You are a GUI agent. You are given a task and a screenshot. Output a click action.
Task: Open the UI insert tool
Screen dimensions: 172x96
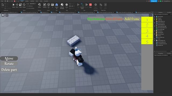[x=52, y=5]
